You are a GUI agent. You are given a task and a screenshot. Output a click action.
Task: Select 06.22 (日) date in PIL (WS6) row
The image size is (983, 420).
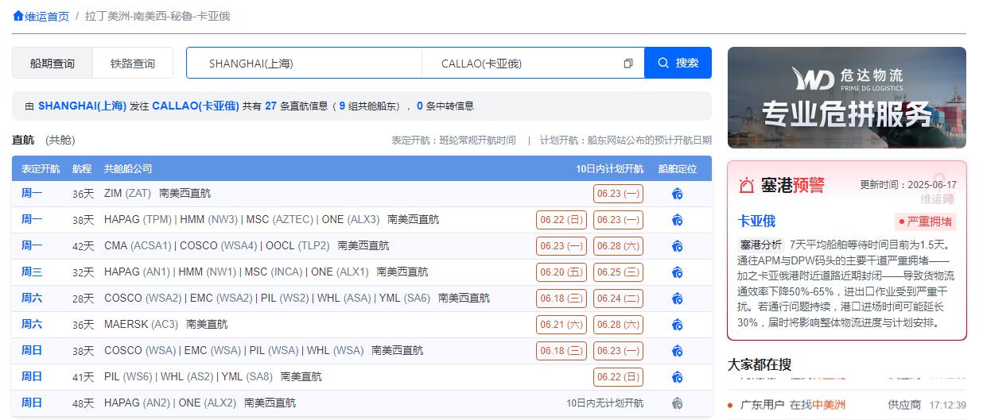(618, 377)
